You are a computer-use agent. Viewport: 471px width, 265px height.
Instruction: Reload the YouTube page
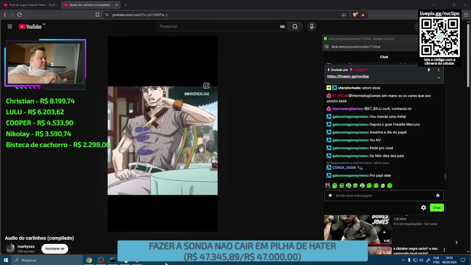(x=20, y=15)
